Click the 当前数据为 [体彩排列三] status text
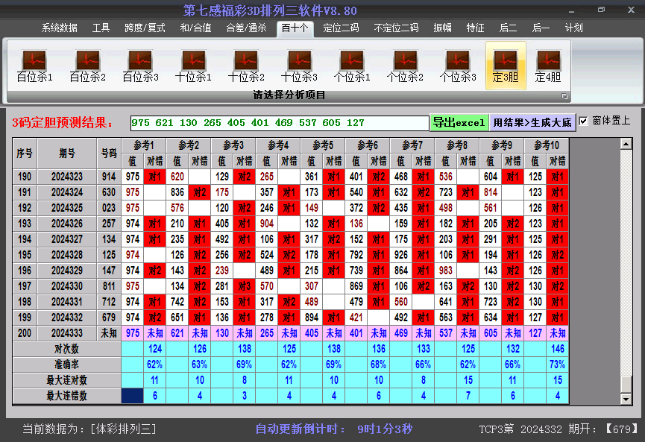The height and width of the screenshot is (442, 645). [x=89, y=429]
